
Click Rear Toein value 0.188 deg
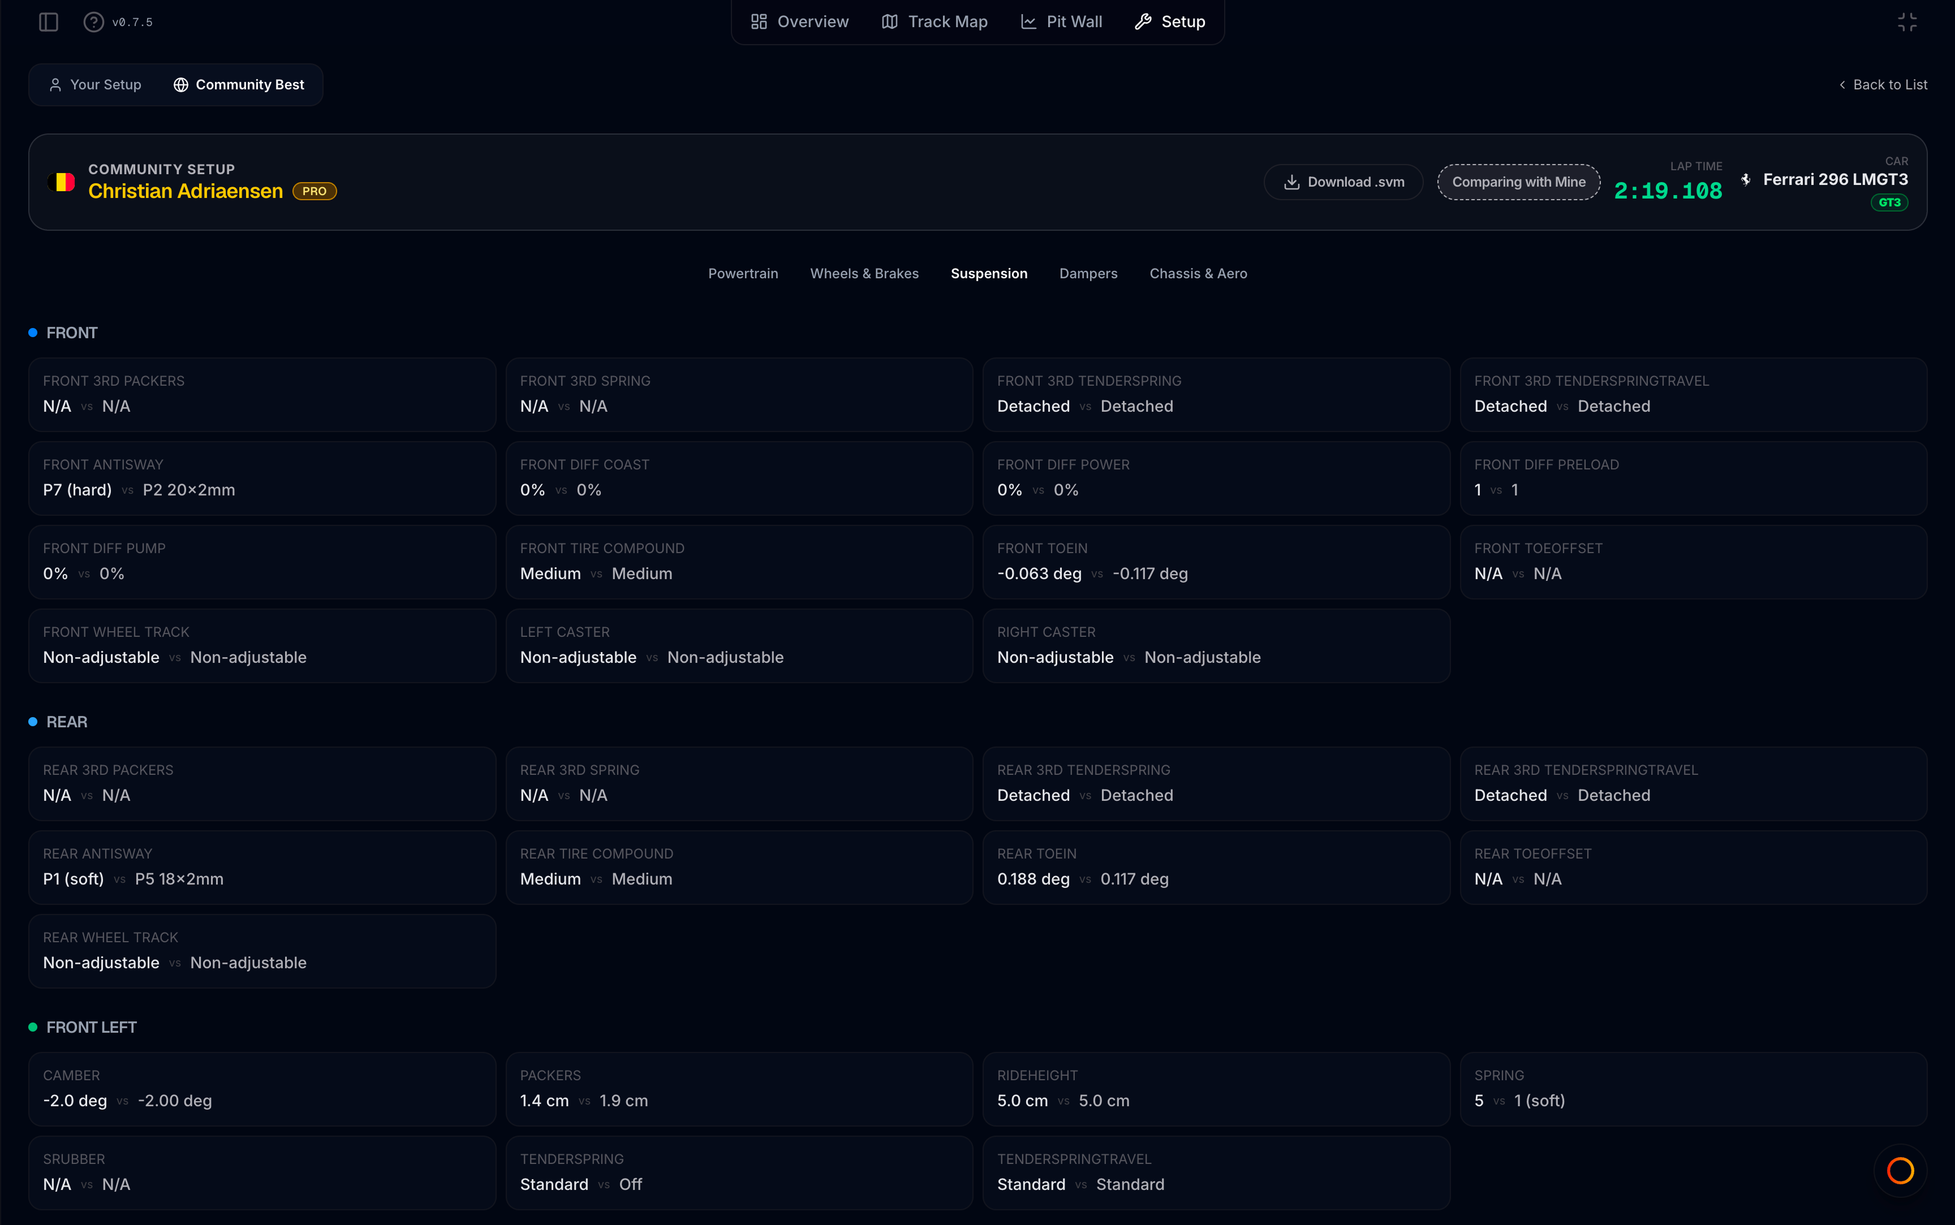(x=1033, y=879)
